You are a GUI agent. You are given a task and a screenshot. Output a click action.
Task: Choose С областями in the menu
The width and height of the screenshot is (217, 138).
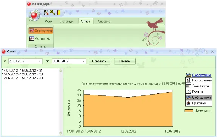199,97
